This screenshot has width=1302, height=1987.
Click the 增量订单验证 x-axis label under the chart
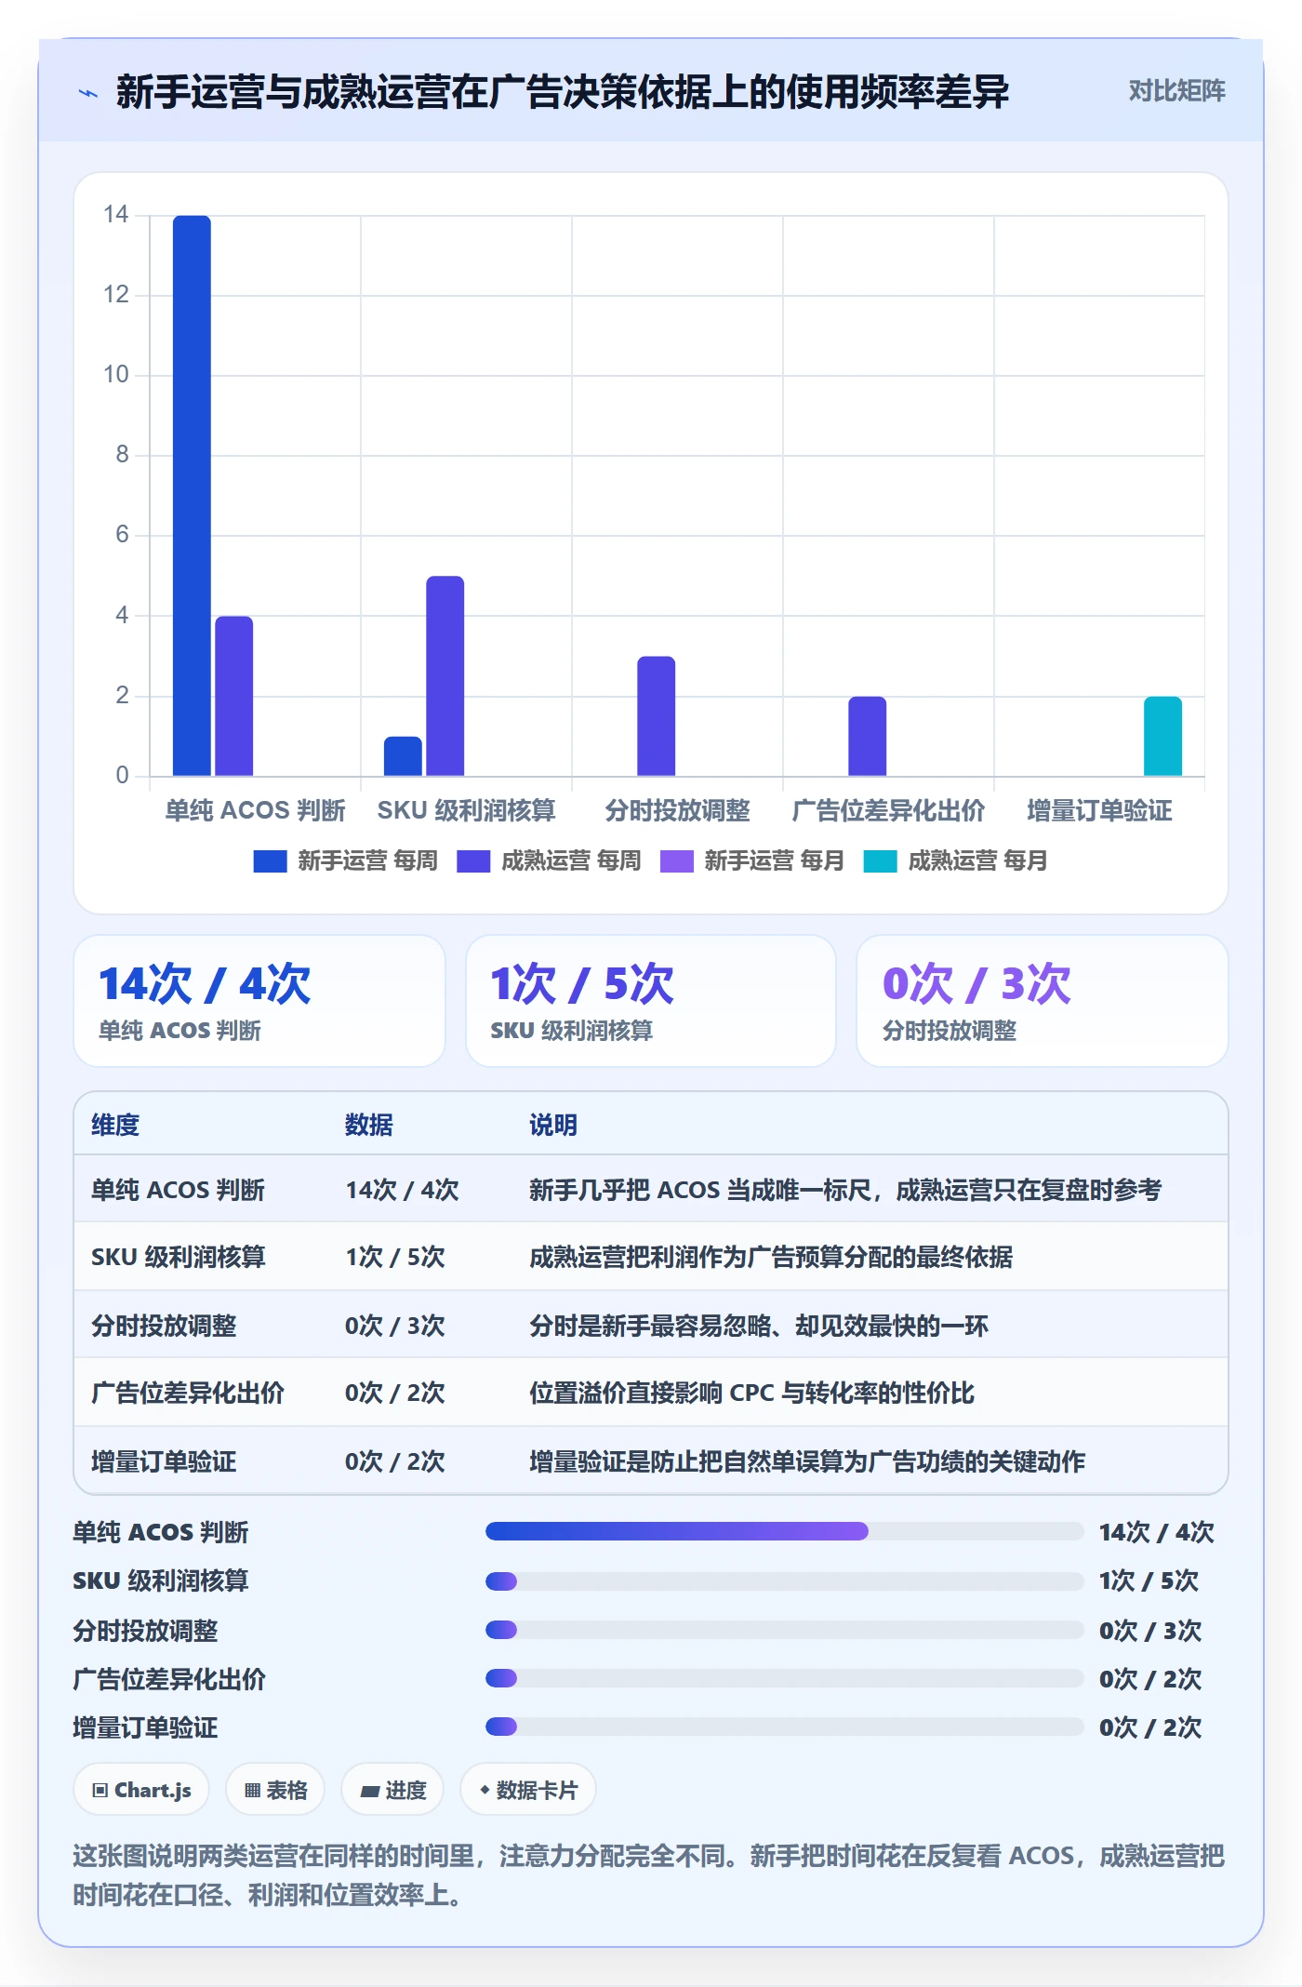point(1099,811)
